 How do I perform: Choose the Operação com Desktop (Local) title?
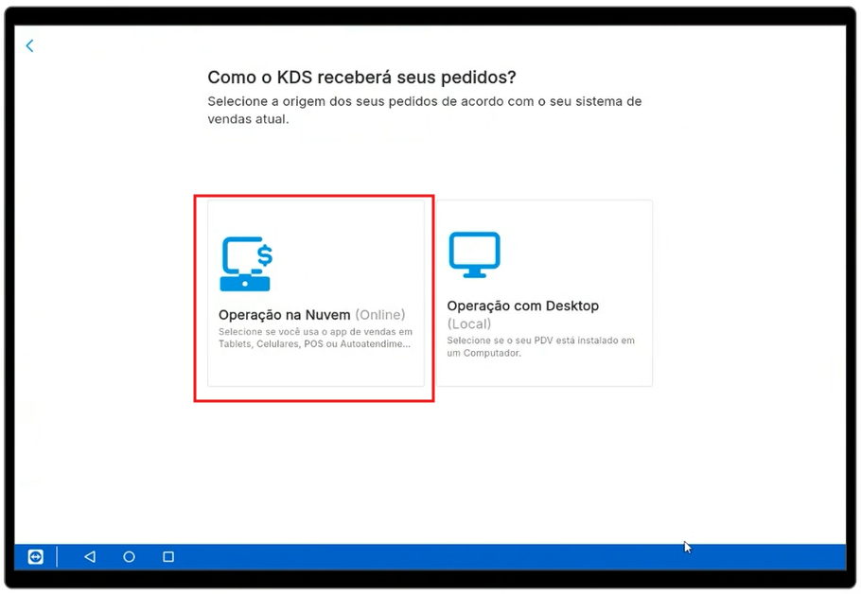pos(522,315)
